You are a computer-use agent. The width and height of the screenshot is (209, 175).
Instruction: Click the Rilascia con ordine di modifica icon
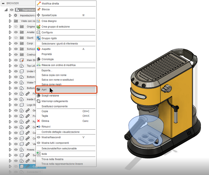coord(38,65)
